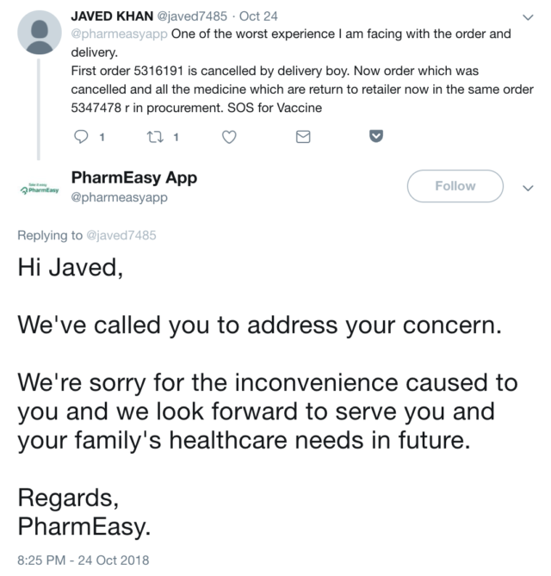Follow the PharmEasy App account

455,186
